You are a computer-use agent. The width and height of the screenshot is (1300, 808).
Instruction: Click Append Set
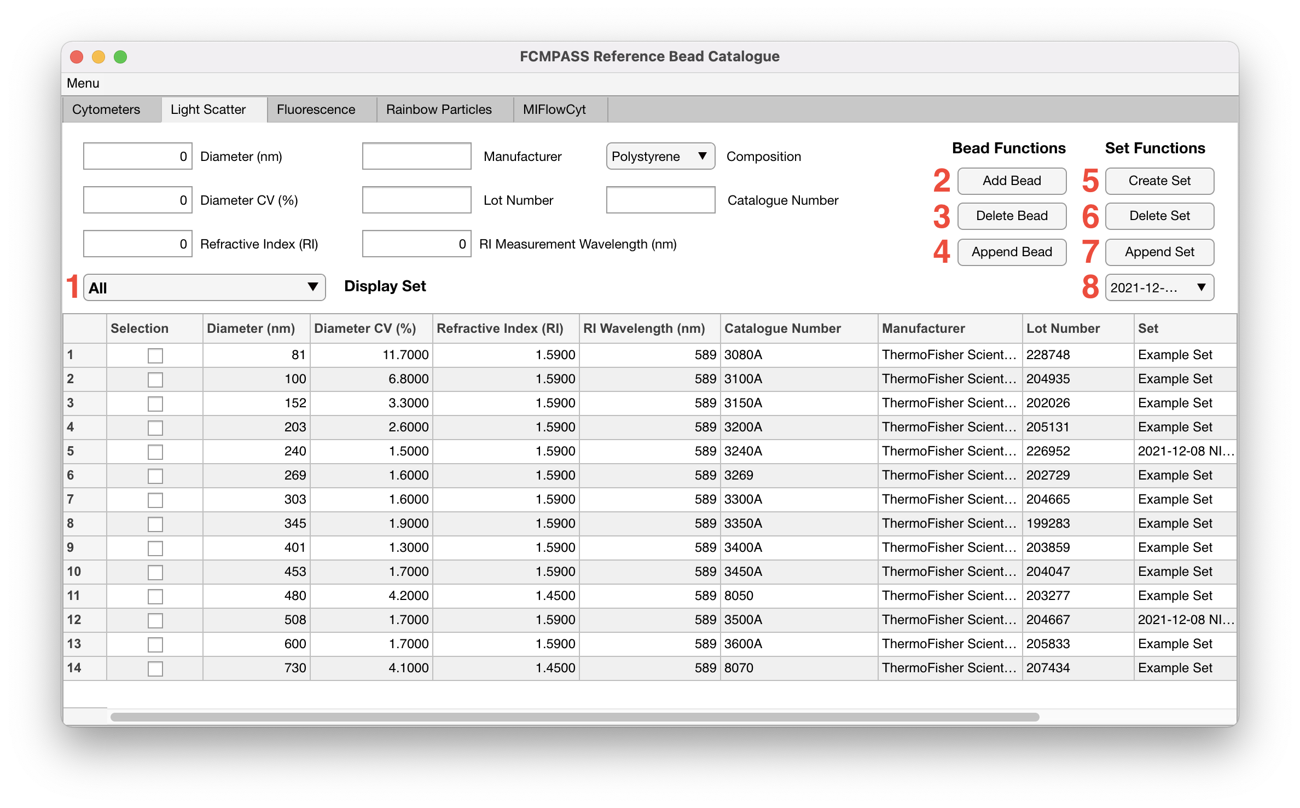click(x=1159, y=252)
